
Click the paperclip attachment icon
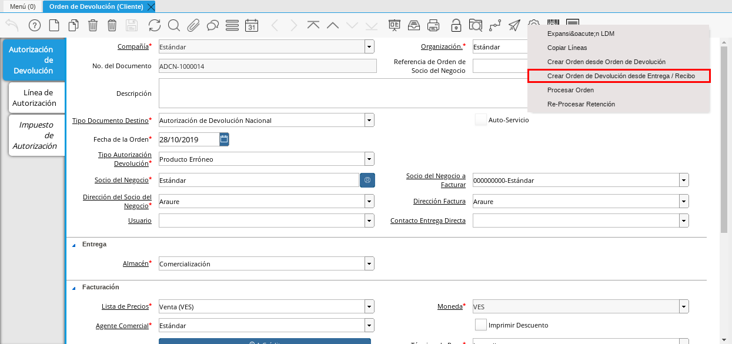193,25
